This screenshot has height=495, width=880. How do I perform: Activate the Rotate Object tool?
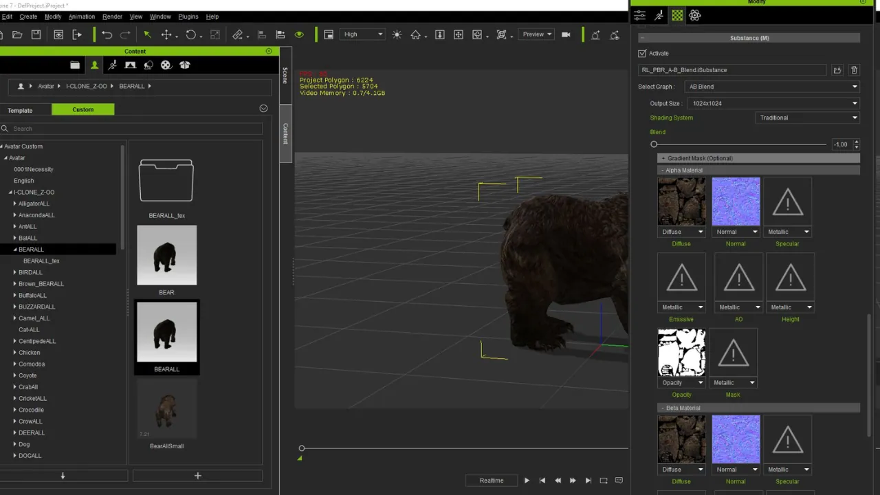(x=190, y=34)
